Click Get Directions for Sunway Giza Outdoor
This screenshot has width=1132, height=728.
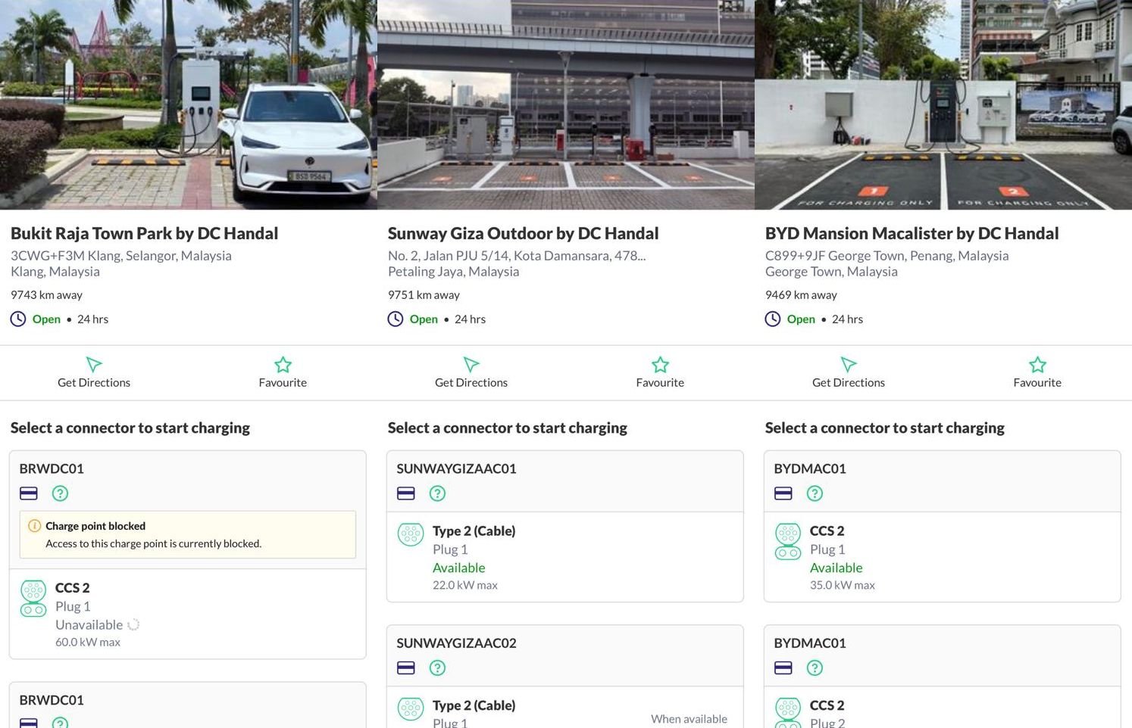pyautogui.click(x=471, y=372)
